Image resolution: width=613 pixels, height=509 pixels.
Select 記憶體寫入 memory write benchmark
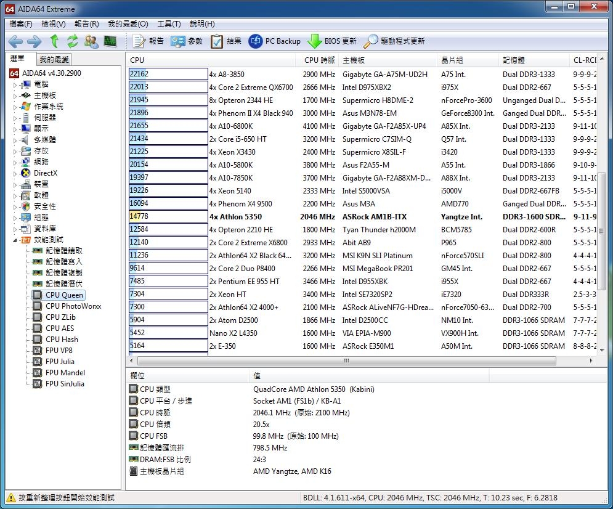57,261
